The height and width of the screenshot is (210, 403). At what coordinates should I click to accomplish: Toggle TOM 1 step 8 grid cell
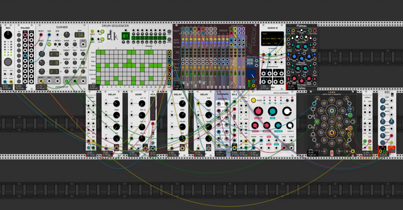[x=129, y=61]
